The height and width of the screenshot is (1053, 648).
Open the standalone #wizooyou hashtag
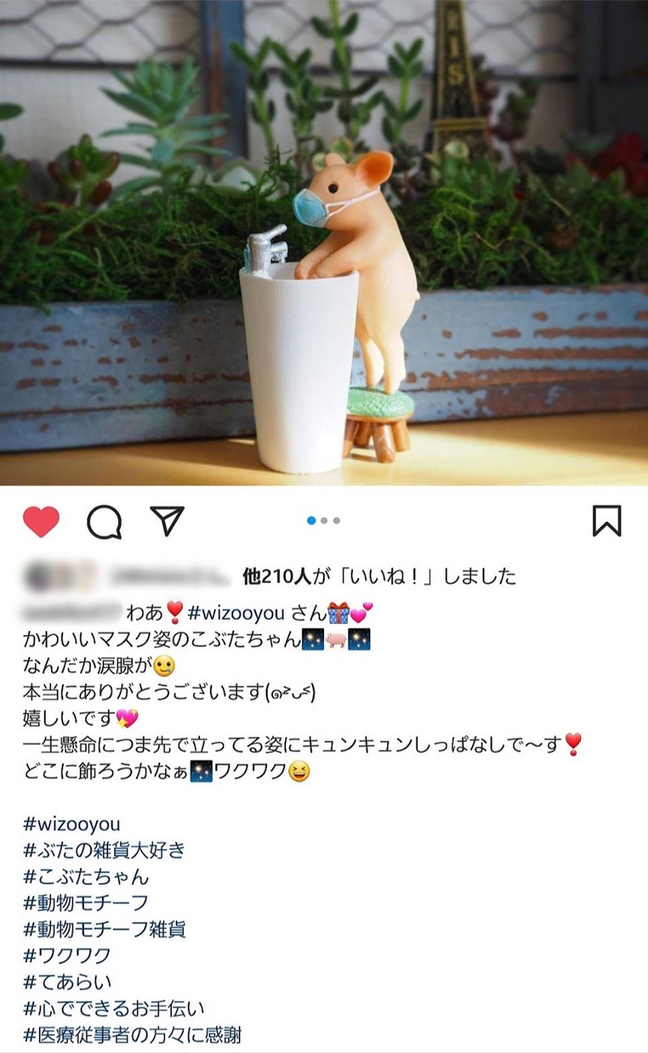click(72, 825)
